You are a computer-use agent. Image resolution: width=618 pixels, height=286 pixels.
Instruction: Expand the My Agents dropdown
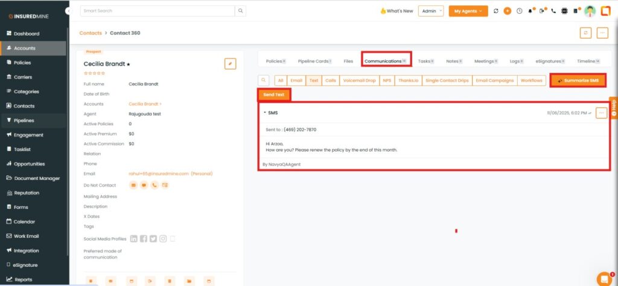point(468,11)
